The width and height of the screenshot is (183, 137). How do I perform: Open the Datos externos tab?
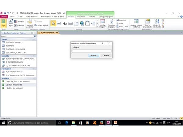point(32,17)
